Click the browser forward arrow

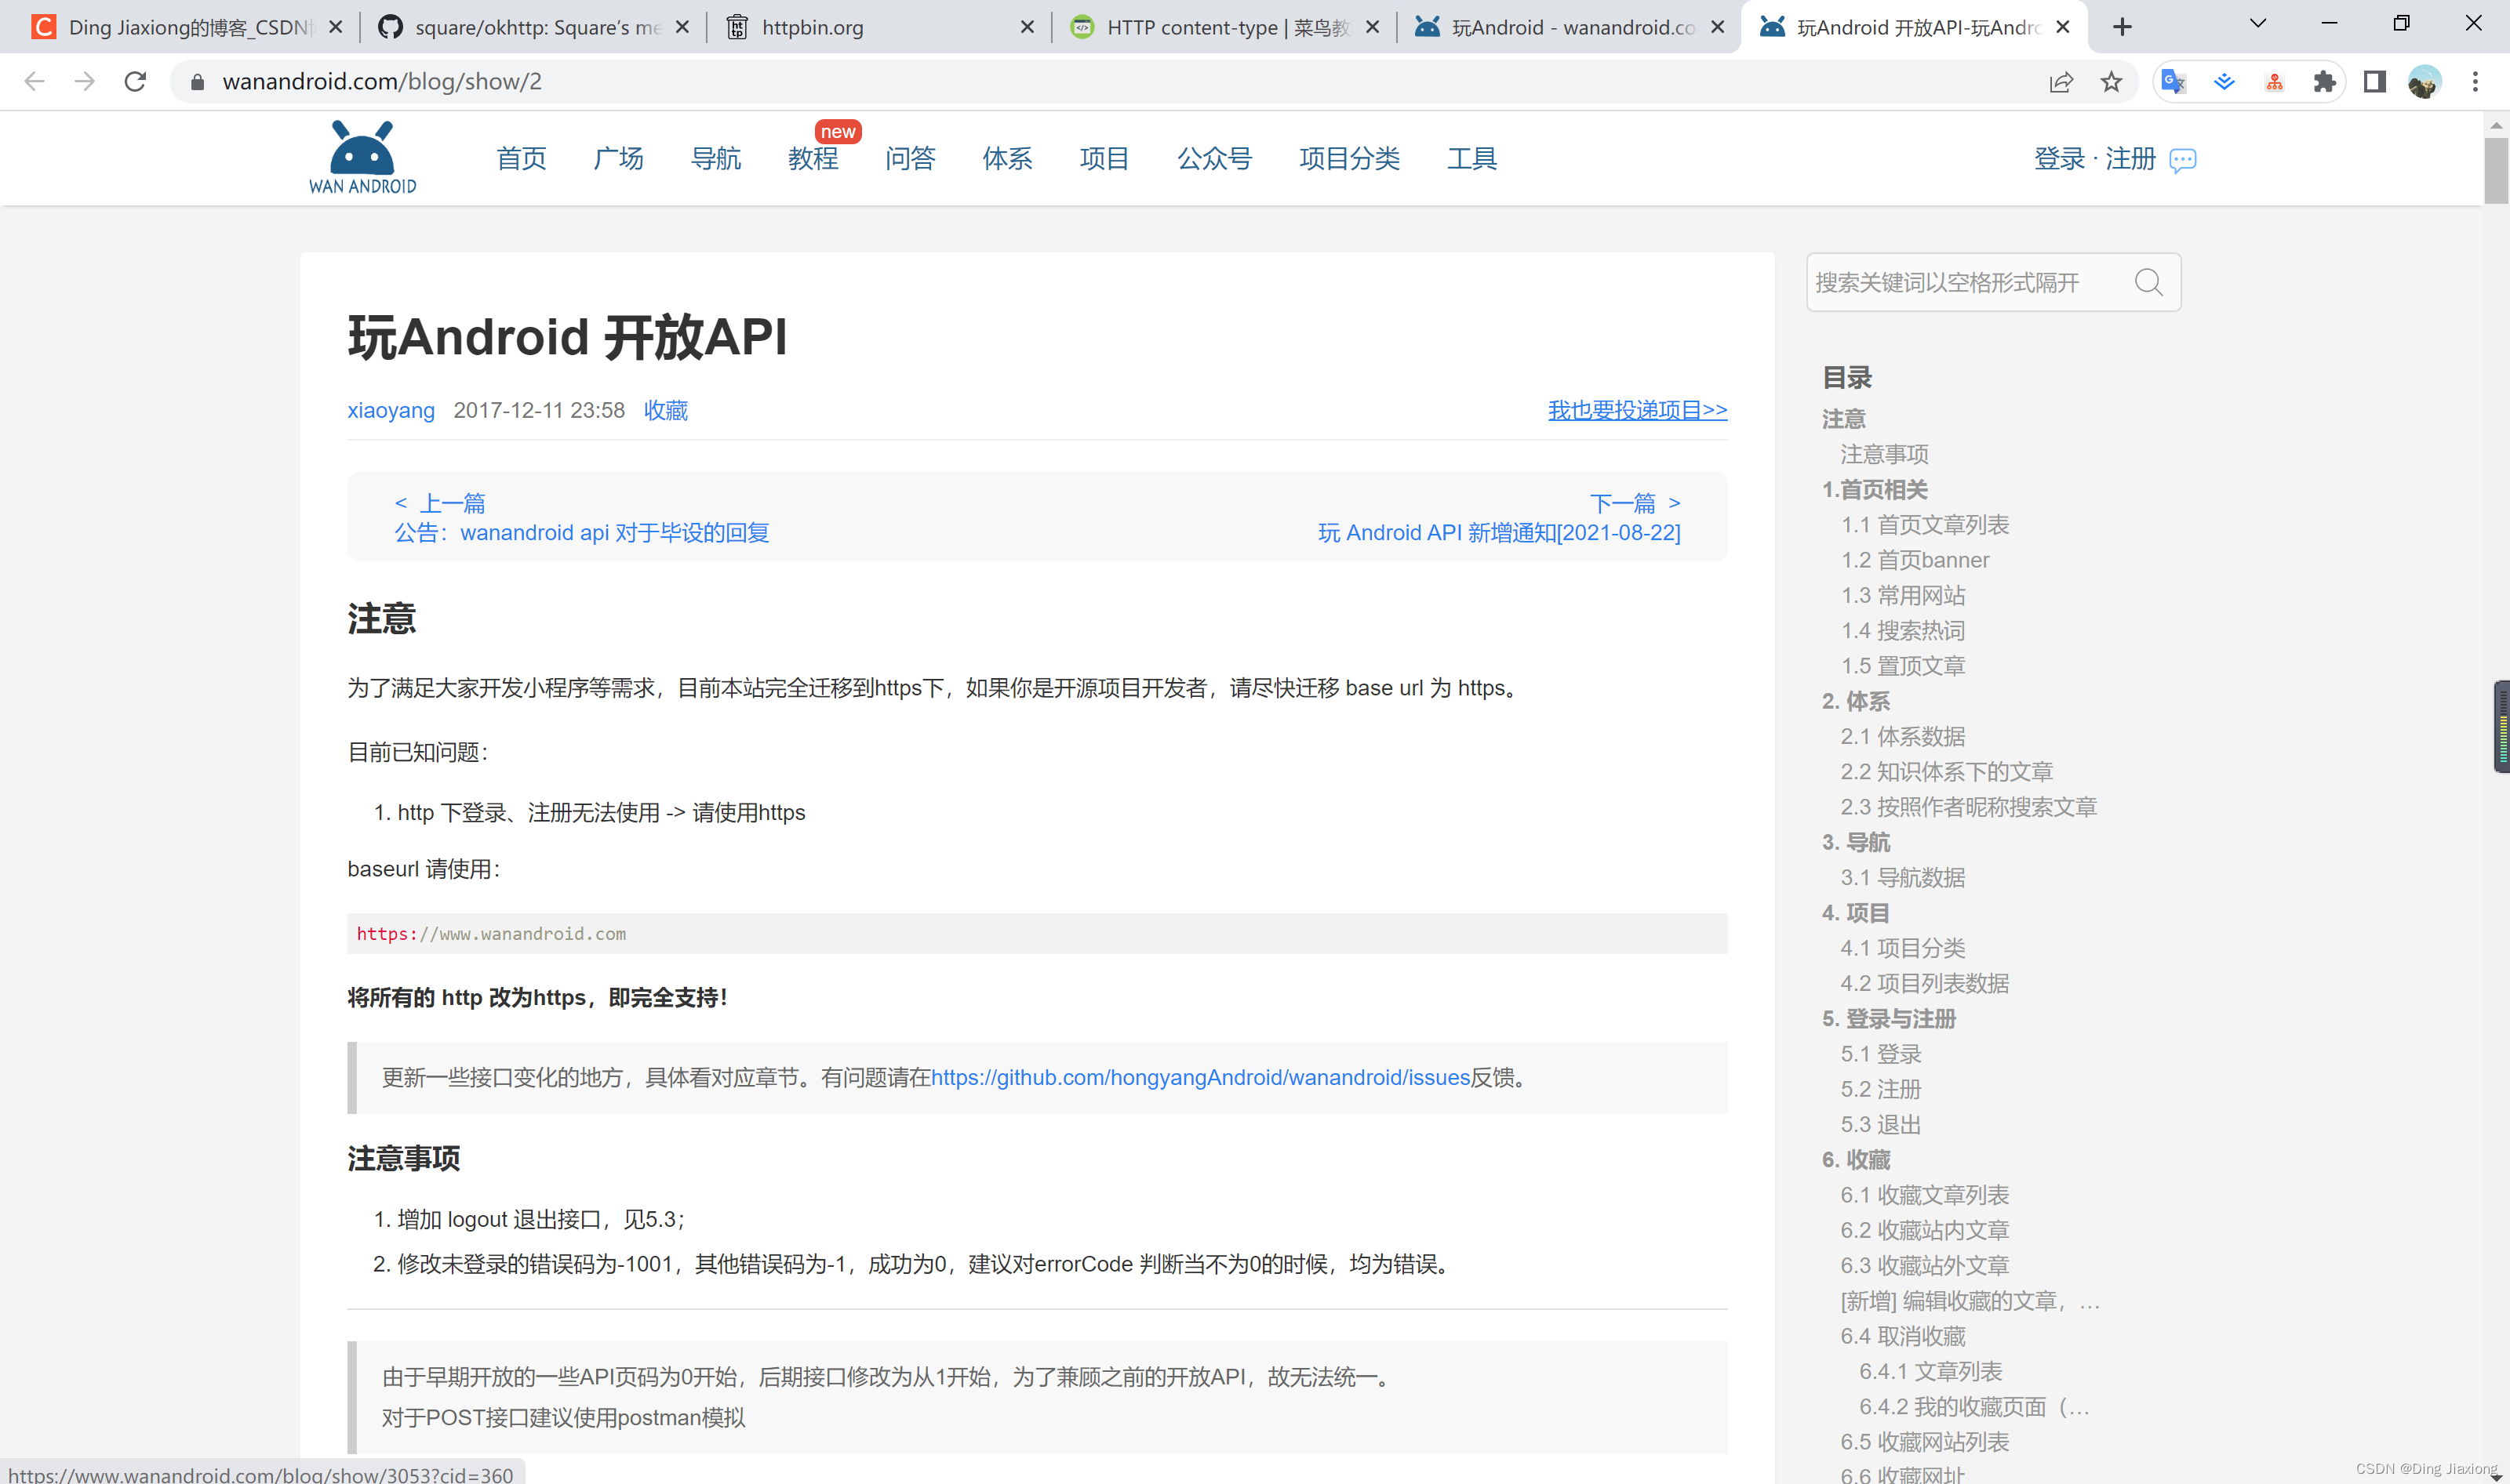coord(85,82)
